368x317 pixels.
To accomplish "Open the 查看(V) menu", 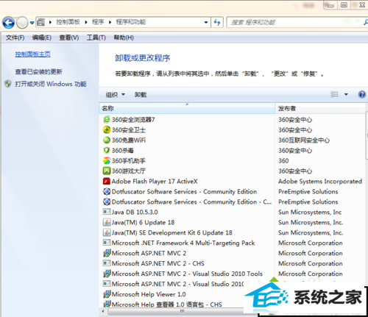I will point(69,38).
